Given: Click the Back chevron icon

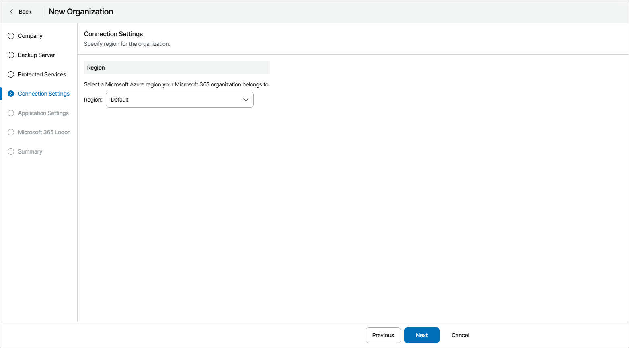Looking at the screenshot, I should 12,11.
